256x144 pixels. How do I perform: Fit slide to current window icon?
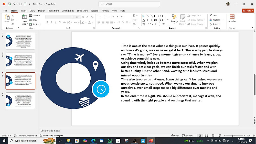[x=254, y=136]
